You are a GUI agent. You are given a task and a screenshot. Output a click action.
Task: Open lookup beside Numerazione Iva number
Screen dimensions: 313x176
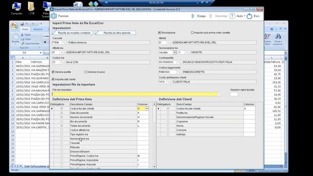coord(187,52)
